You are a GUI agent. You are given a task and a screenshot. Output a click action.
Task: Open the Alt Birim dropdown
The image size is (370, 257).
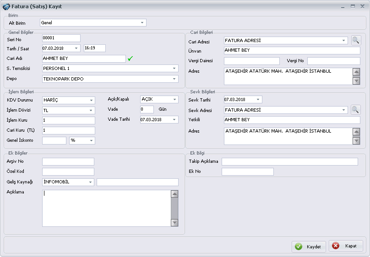pyautogui.click(x=142, y=22)
